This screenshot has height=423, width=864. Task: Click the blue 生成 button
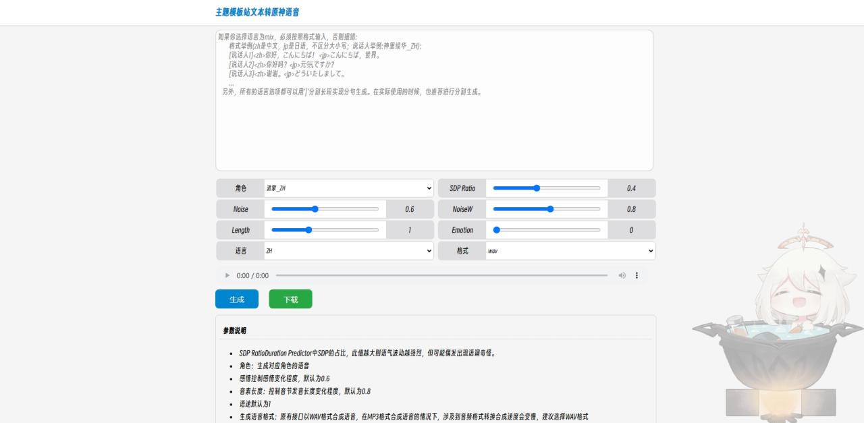[236, 299]
